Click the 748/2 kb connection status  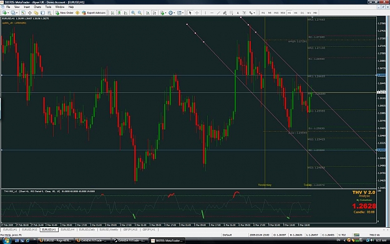(x=374, y=235)
